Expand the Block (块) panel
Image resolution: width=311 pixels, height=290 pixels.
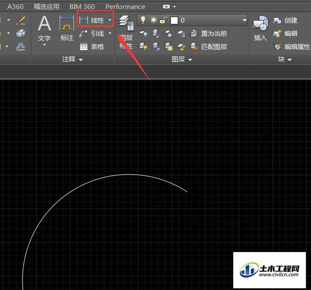(x=285, y=59)
